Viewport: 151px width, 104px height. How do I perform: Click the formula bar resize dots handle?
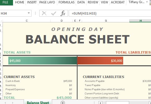point(35,13)
